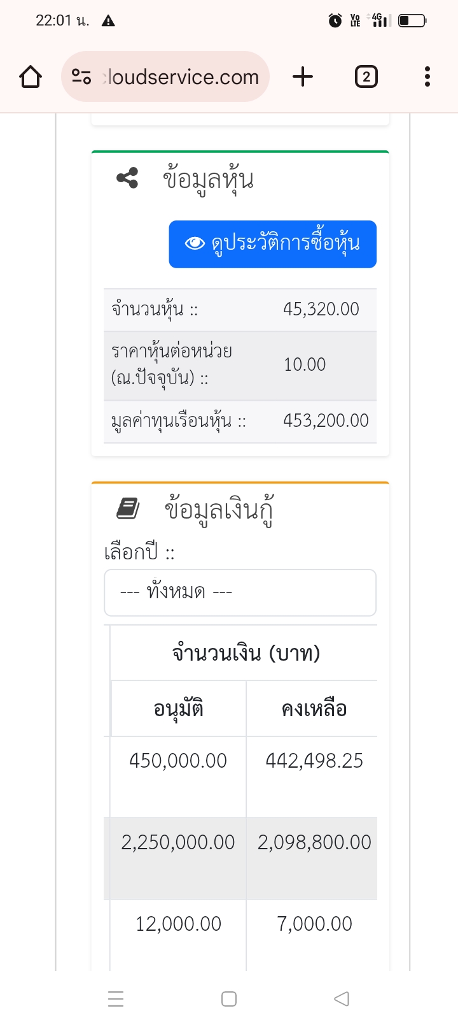Select the คงเหลือ column header
This screenshot has height=1027, width=458.
(x=314, y=708)
